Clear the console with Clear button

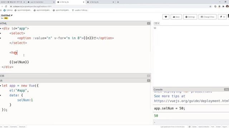click(226, 90)
